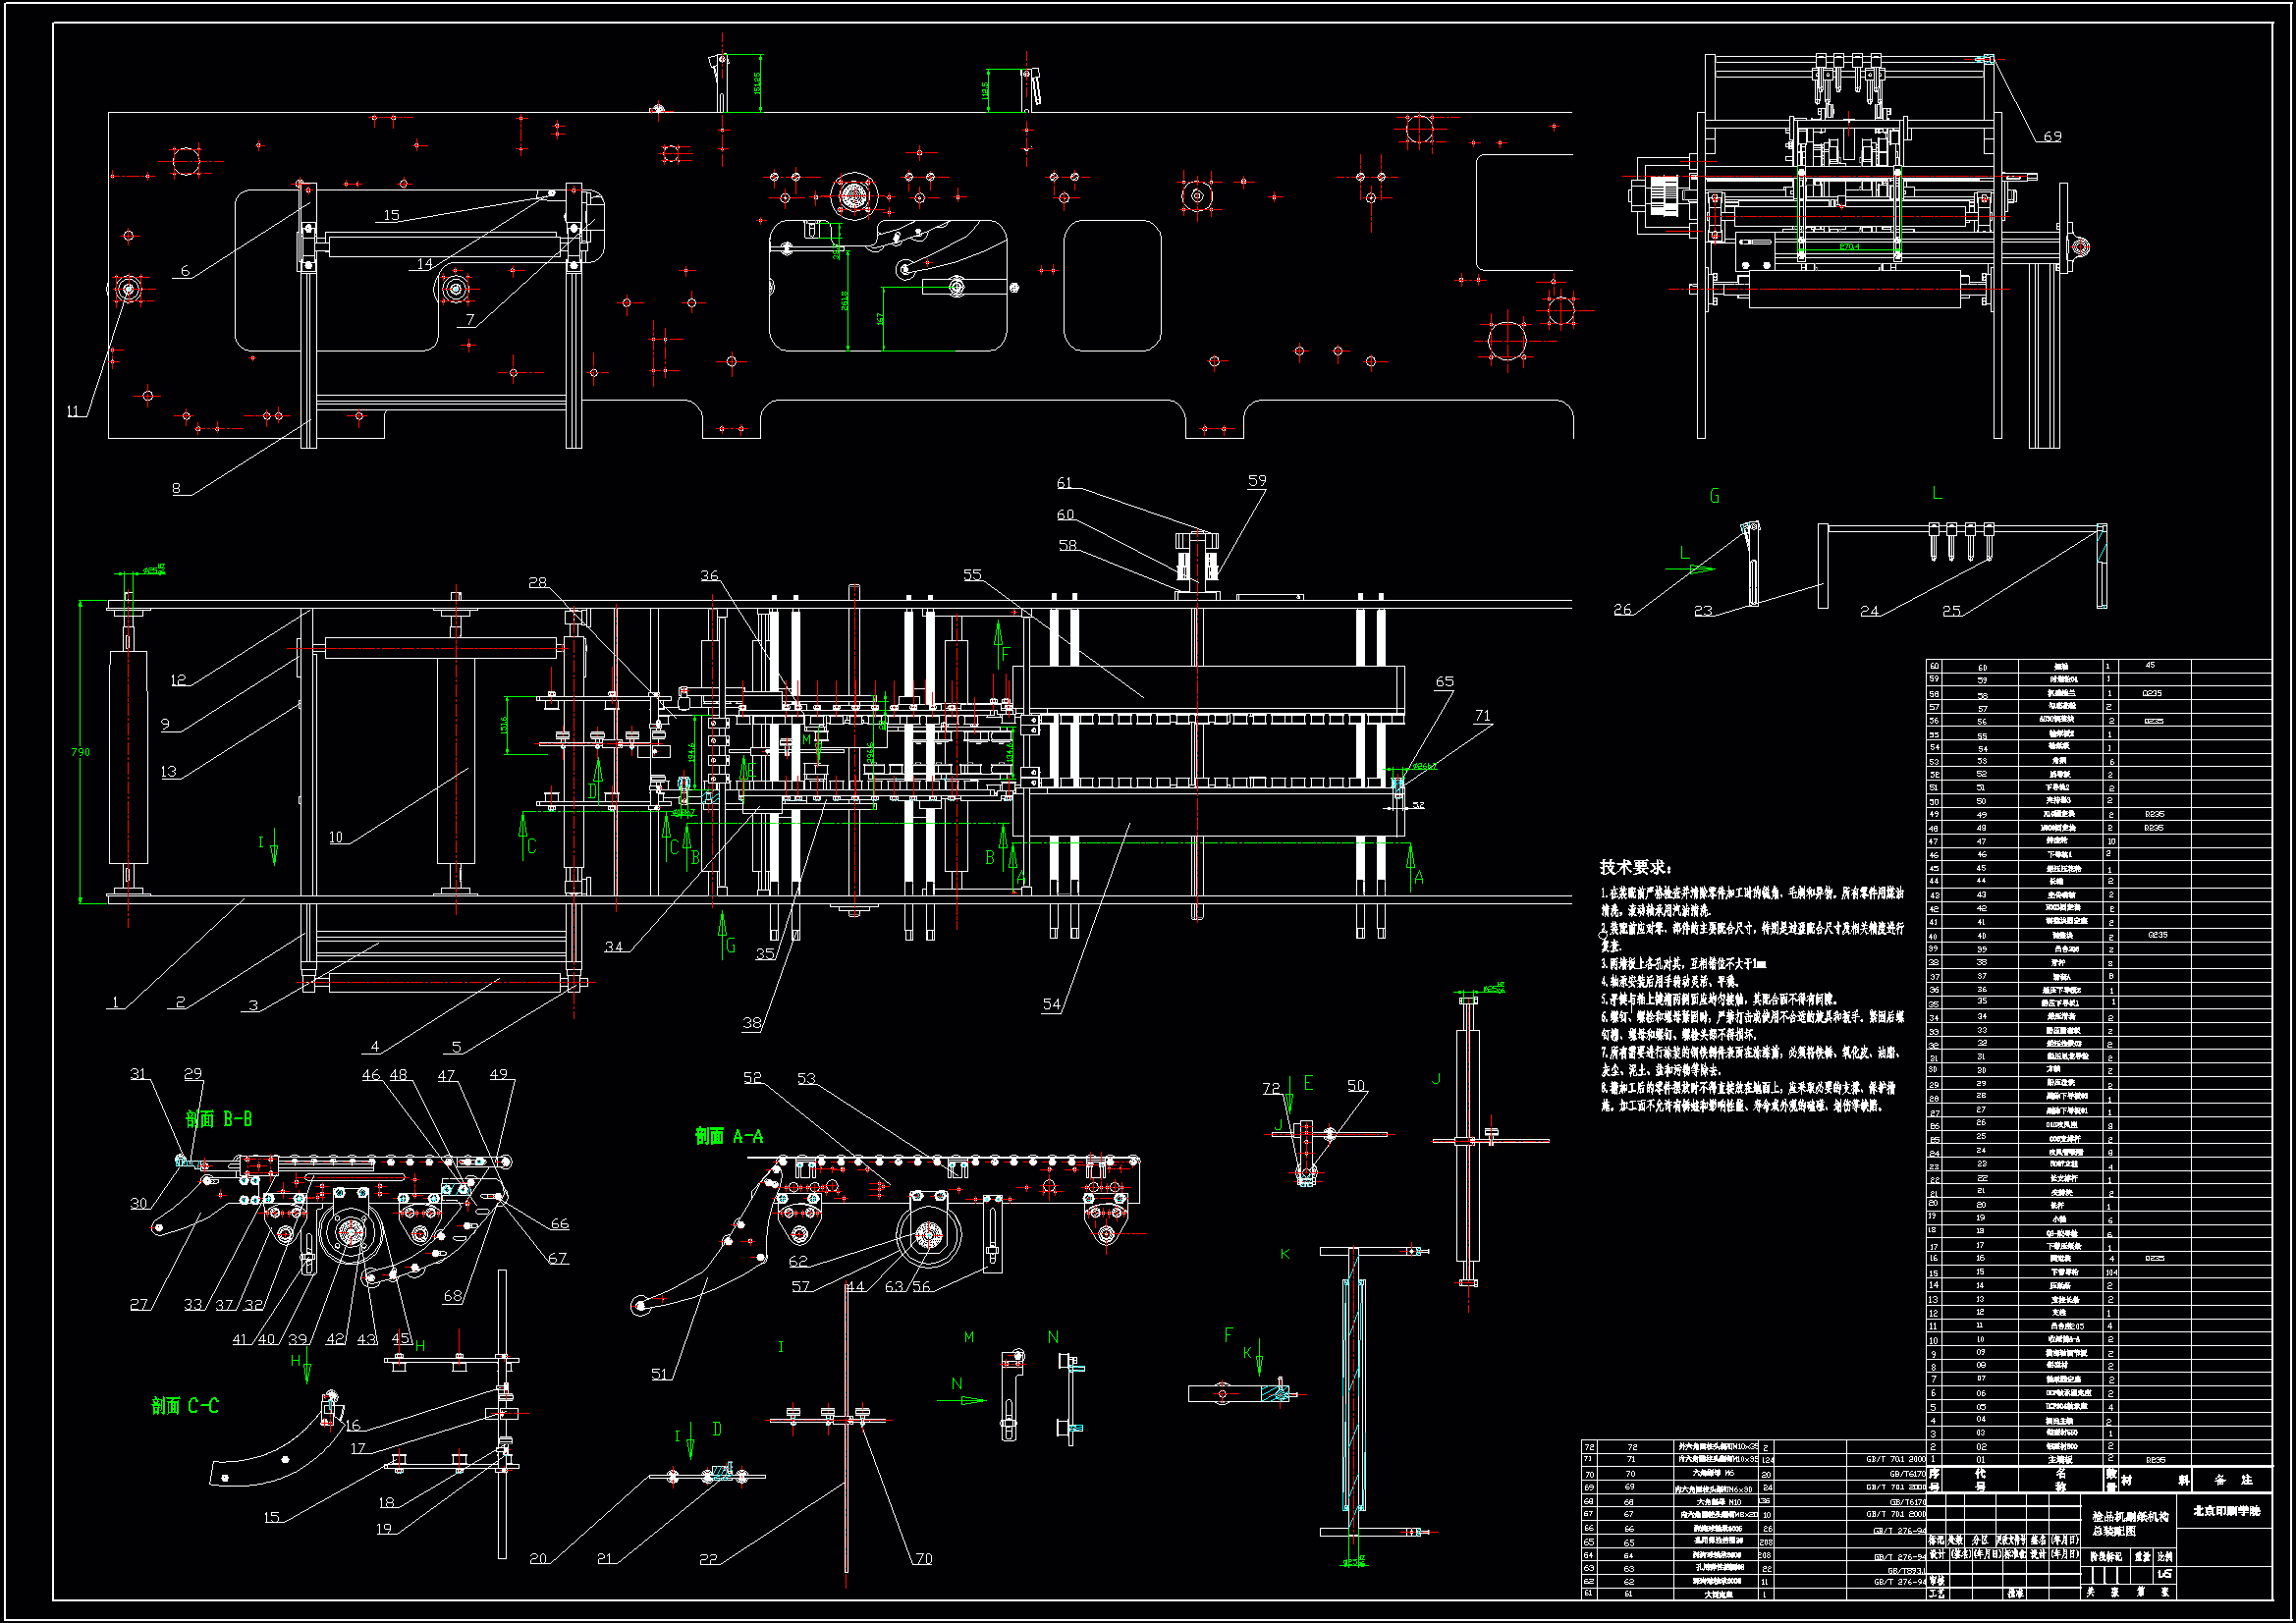Select part callout number 70

(x=923, y=1558)
